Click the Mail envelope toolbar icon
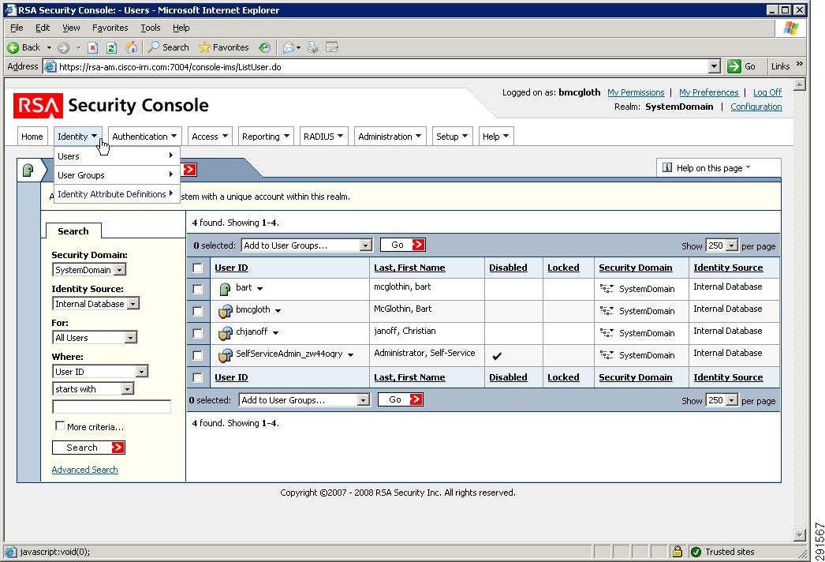Screen dimensions: 825x562 coord(289,47)
